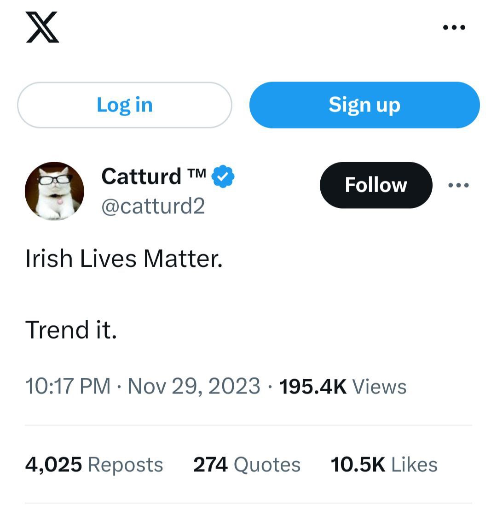
Task: Click the word Views after the count
Action: (379, 386)
